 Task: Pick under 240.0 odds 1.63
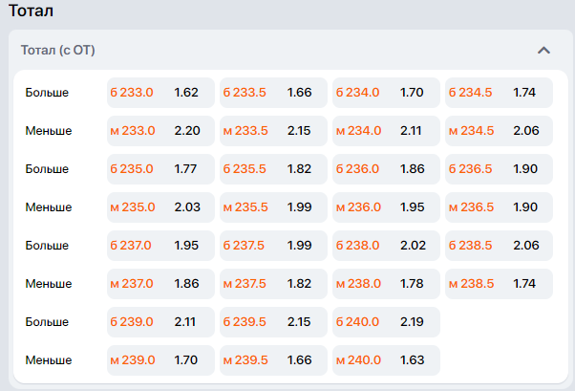(386, 359)
